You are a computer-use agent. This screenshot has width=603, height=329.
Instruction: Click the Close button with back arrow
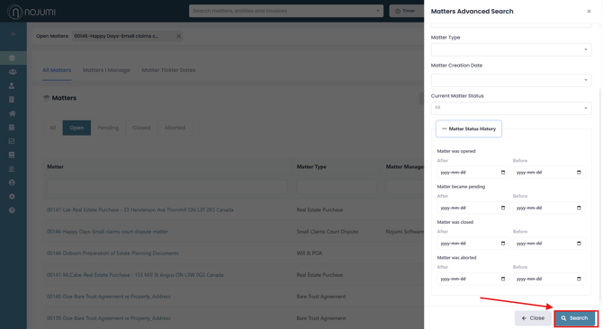pos(533,318)
